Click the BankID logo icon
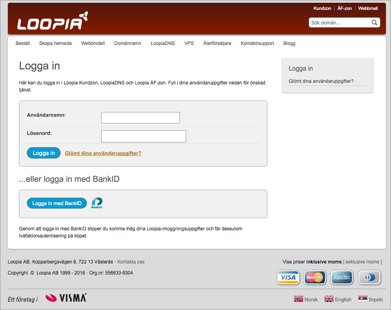391x310 pixels. pos(97,203)
